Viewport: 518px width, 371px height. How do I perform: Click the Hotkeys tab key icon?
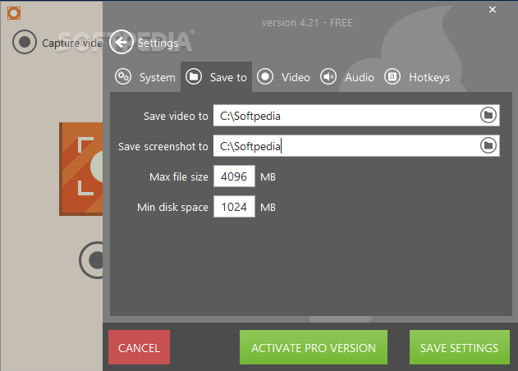[392, 77]
